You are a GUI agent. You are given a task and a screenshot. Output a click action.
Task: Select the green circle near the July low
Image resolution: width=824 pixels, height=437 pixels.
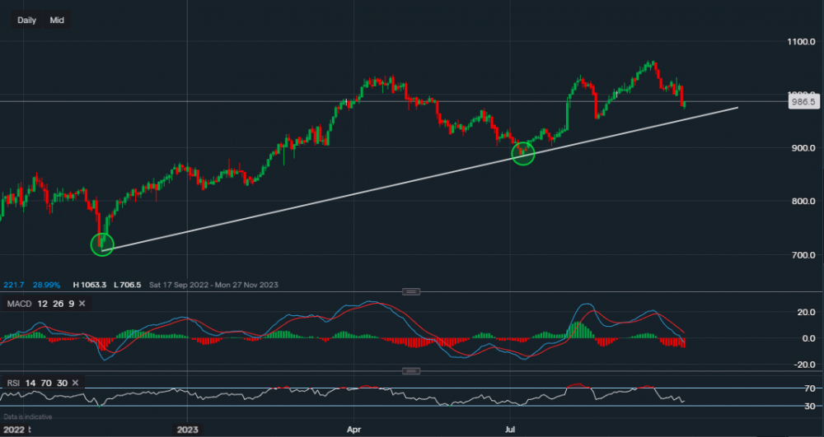point(523,153)
